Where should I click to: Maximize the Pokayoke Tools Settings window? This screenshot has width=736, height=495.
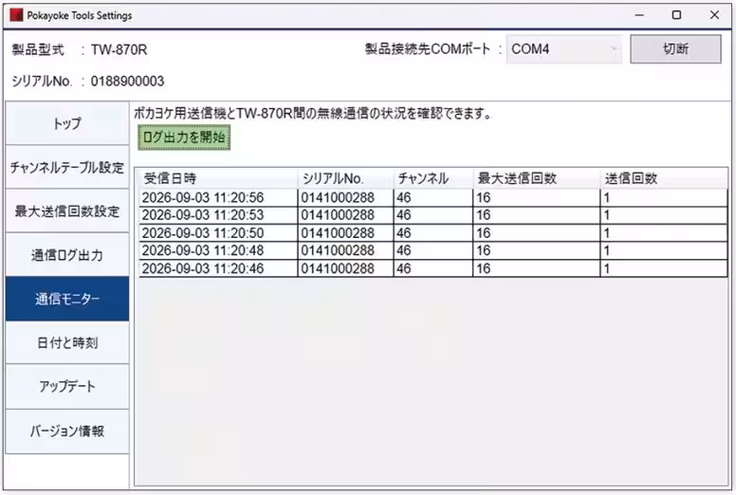pos(676,15)
